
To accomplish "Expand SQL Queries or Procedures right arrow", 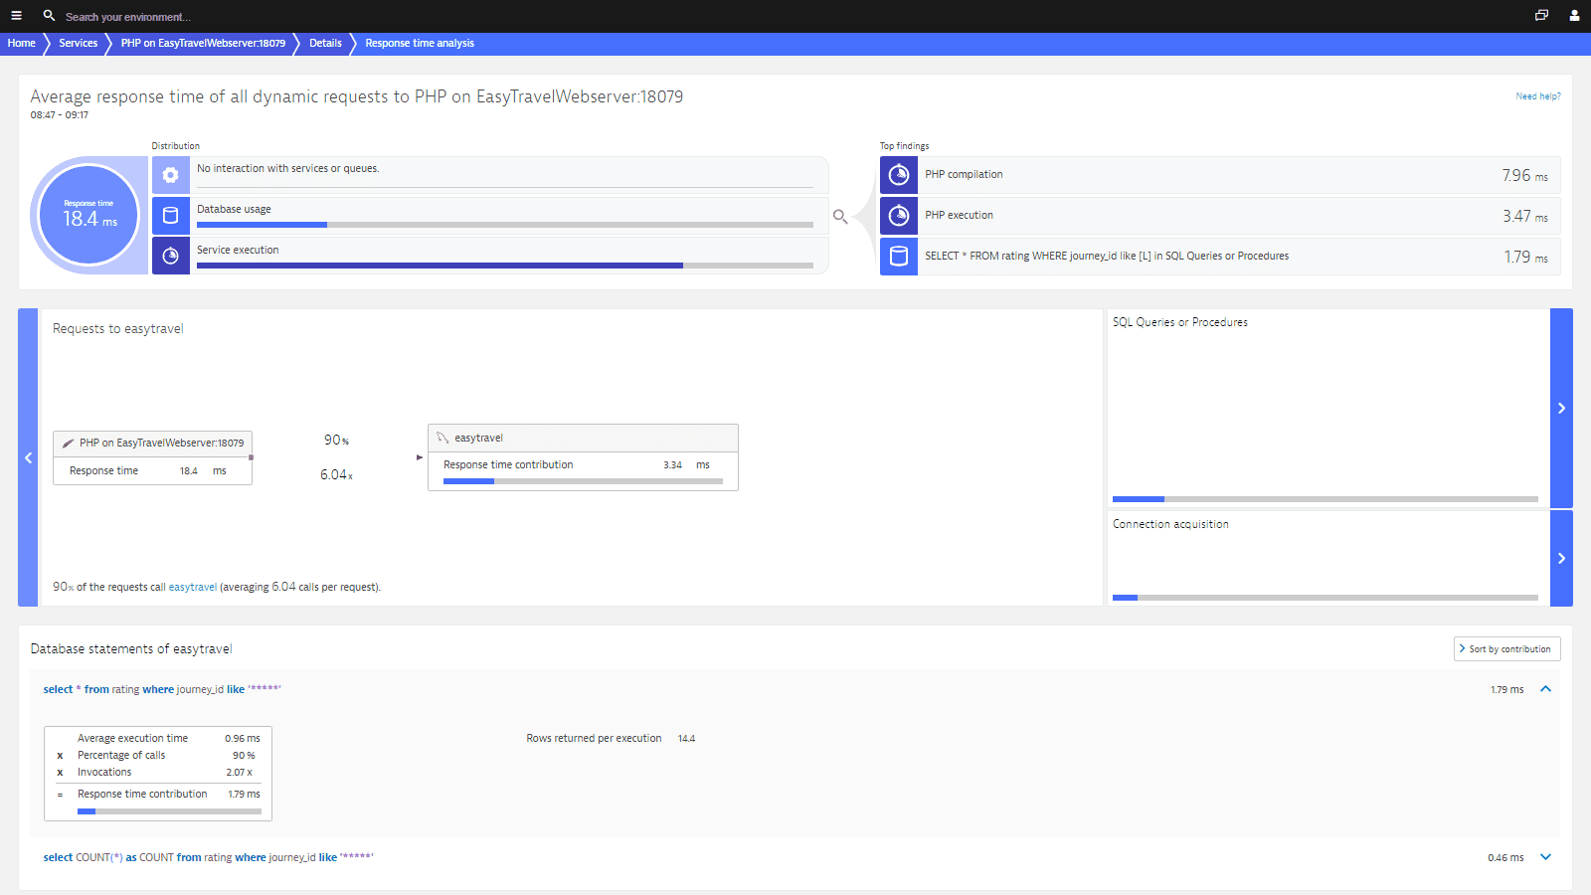I will click(x=1561, y=408).
